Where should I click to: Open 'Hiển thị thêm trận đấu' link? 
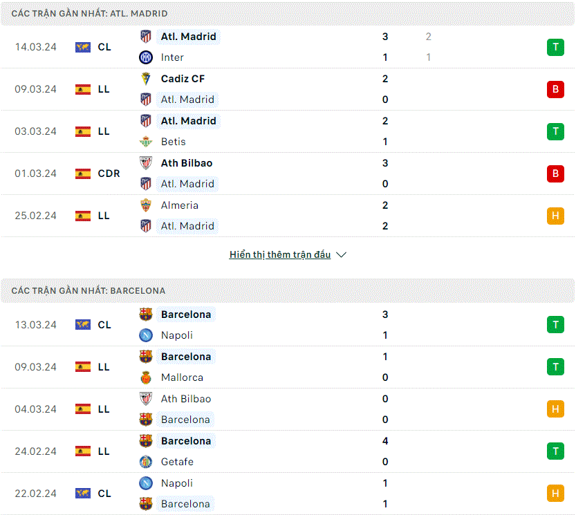tap(280, 254)
